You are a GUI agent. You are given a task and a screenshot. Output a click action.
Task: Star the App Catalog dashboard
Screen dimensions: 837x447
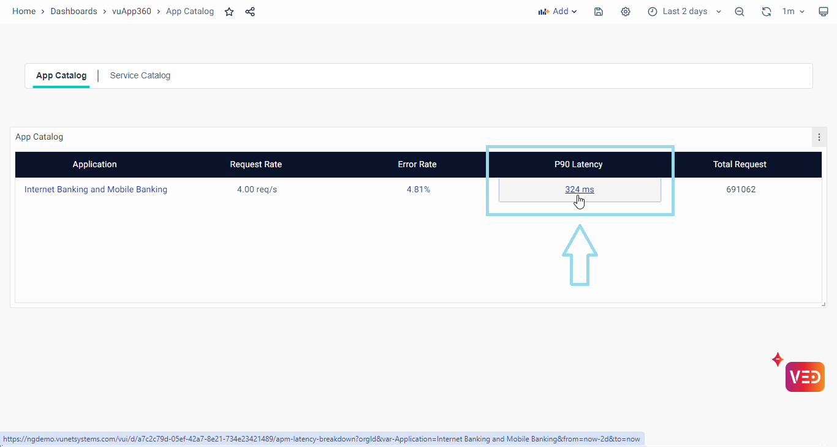(x=229, y=12)
